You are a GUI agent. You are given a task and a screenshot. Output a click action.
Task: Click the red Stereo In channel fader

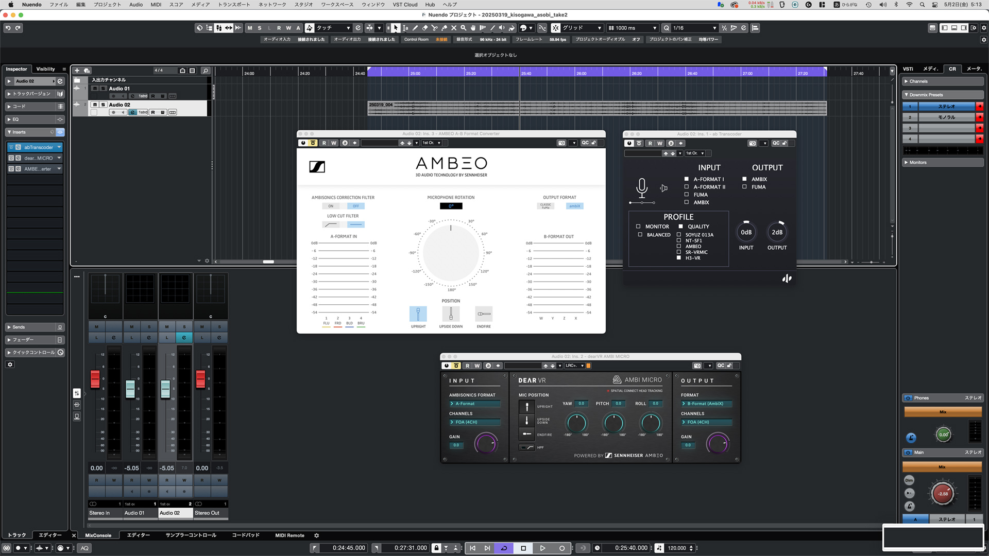click(95, 379)
